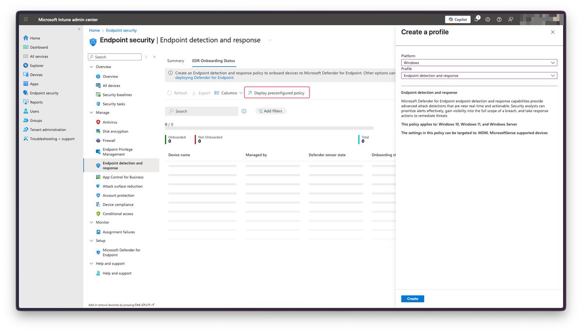
Task: Open the Profile dropdown
Action: click(479, 75)
